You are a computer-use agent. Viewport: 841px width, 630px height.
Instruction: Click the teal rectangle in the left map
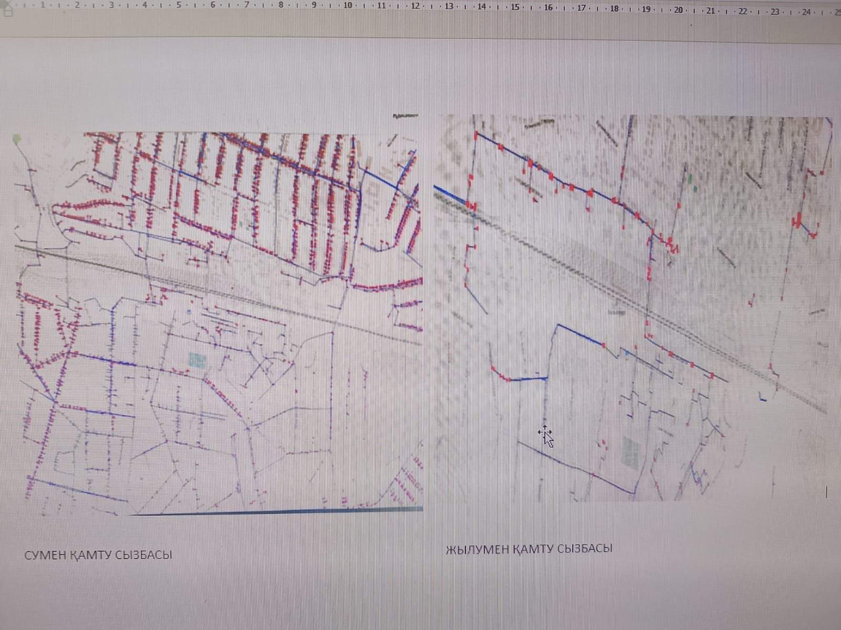pos(198,360)
